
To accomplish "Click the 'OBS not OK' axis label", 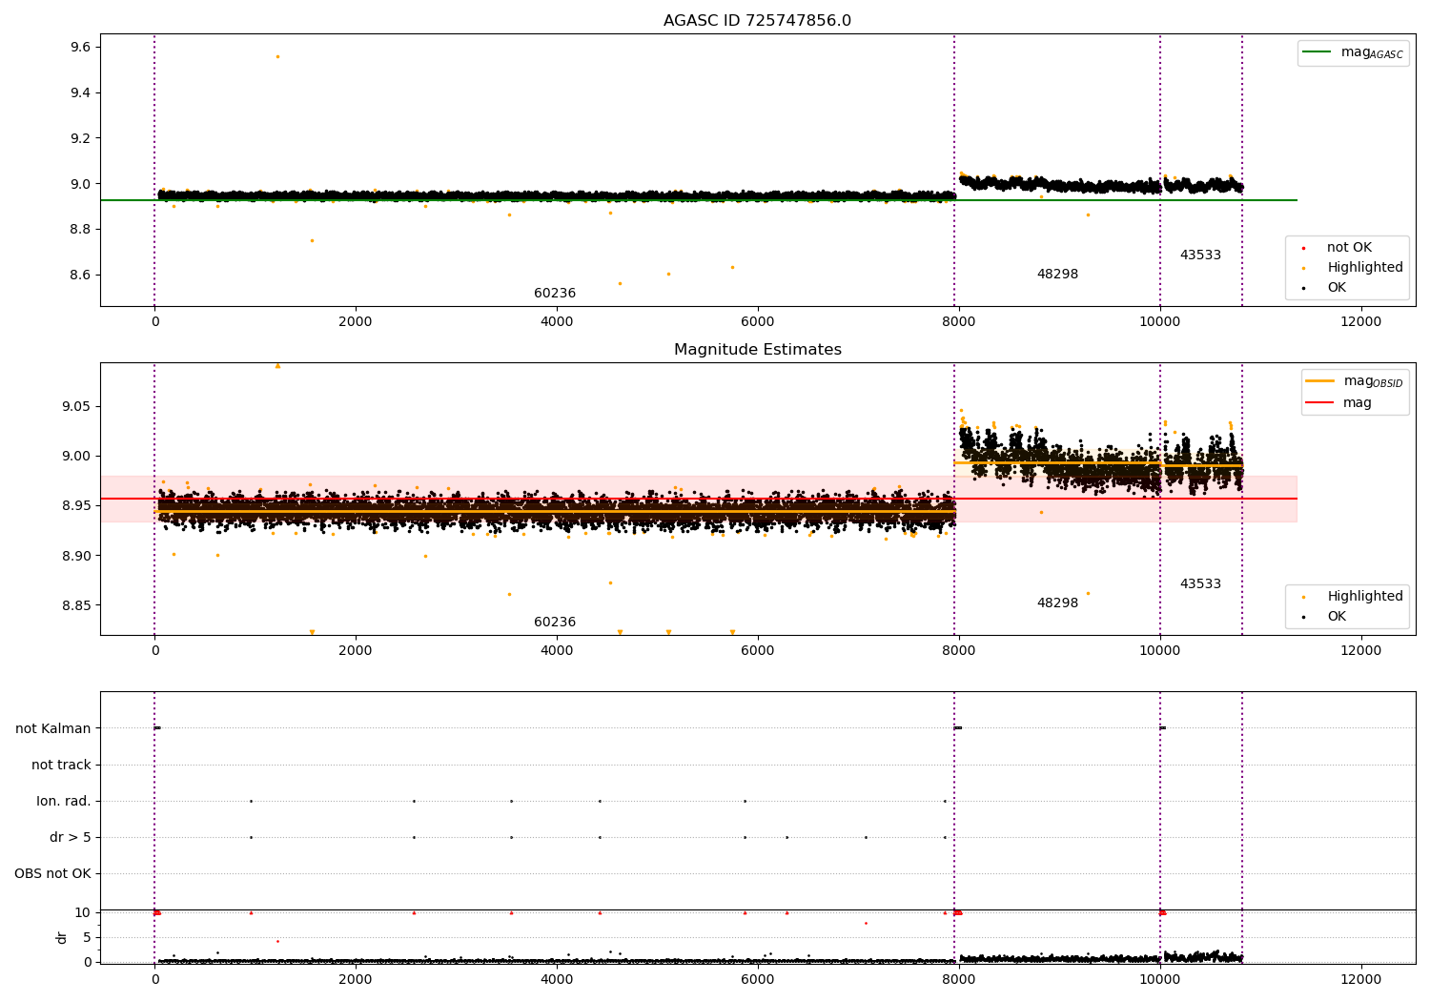I will tap(52, 873).
